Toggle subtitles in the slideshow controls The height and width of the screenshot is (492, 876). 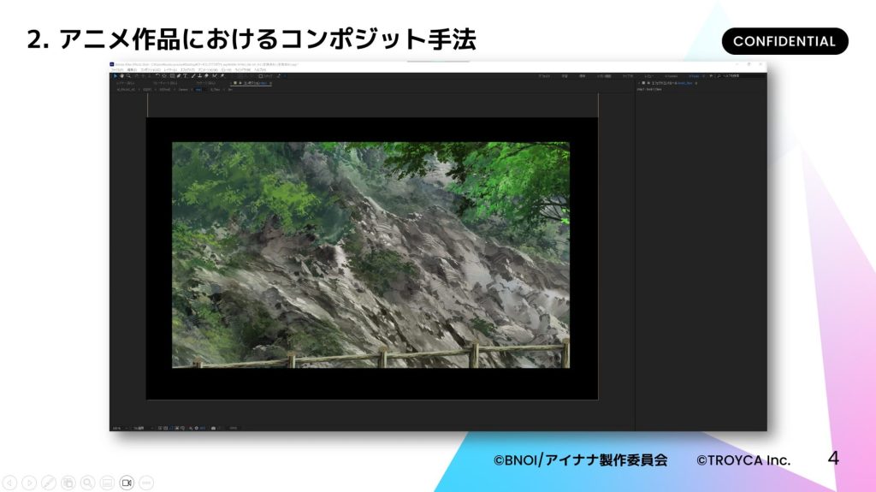106,483
